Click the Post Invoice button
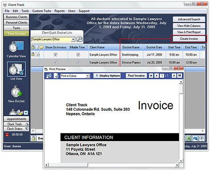The width and height of the screenshot is (210, 170). [136, 76]
